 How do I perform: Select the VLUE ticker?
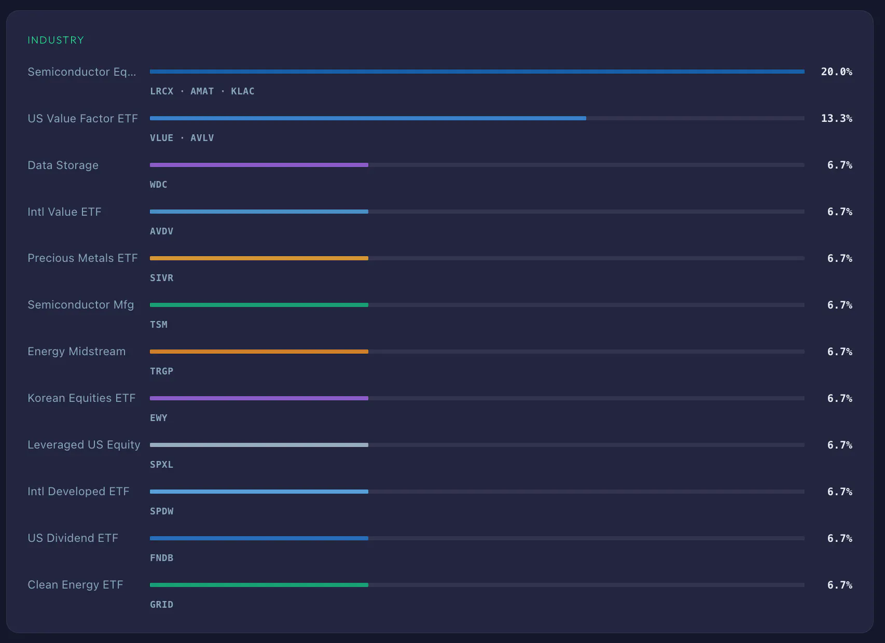pyautogui.click(x=162, y=138)
